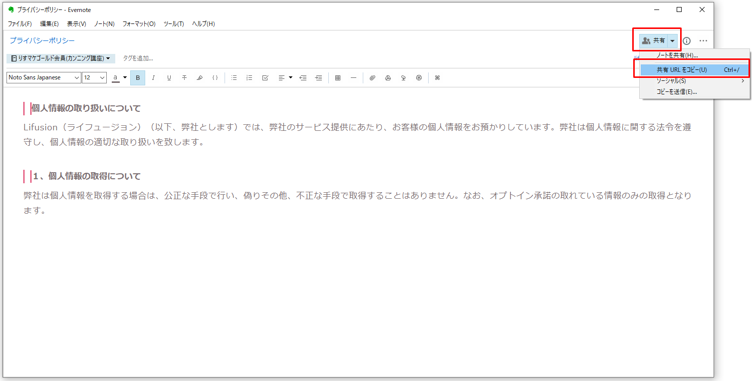Increase indent of the paragraph
The height and width of the screenshot is (381, 752).
point(318,78)
